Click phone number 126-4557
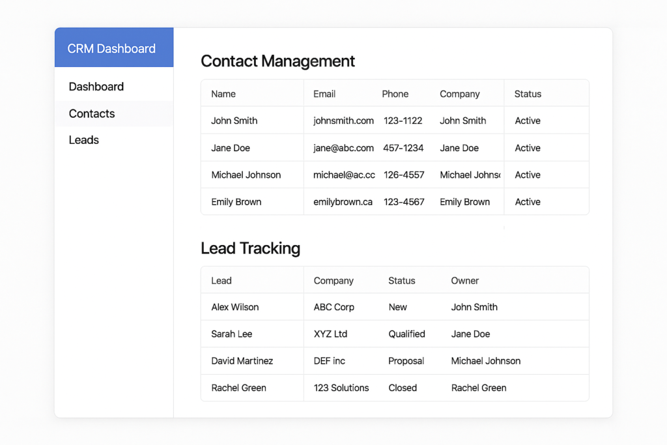Viewport: 667px width, 445px height. tap(404, 175)
